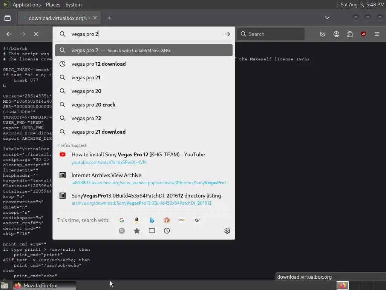Select the 'vegas pro 20 crack' suggestion
Screen dimensions: 386x290
[x=144, y=105]
